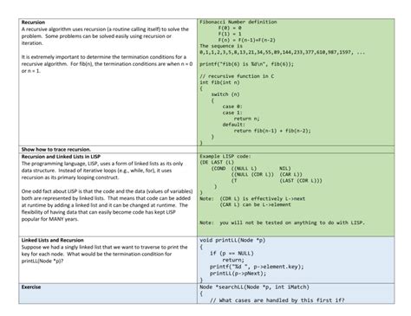Click the "switch (n)" statement
The height and width of the screenshot is (316, 411).
click(225, 94)
